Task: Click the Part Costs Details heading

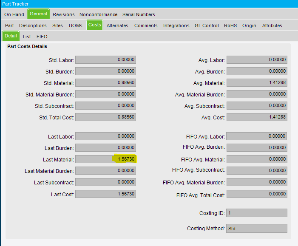Action: (27, 46)
